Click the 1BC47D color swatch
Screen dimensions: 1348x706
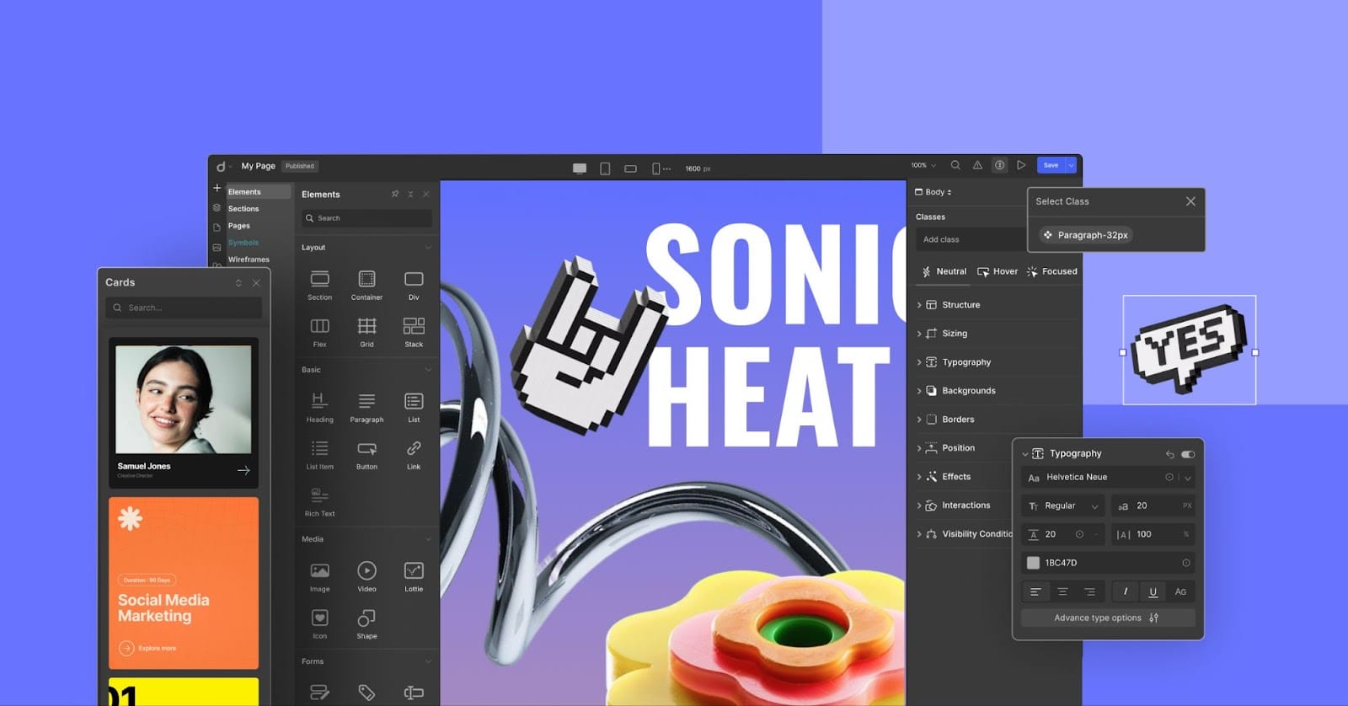tap(1033, 563)
